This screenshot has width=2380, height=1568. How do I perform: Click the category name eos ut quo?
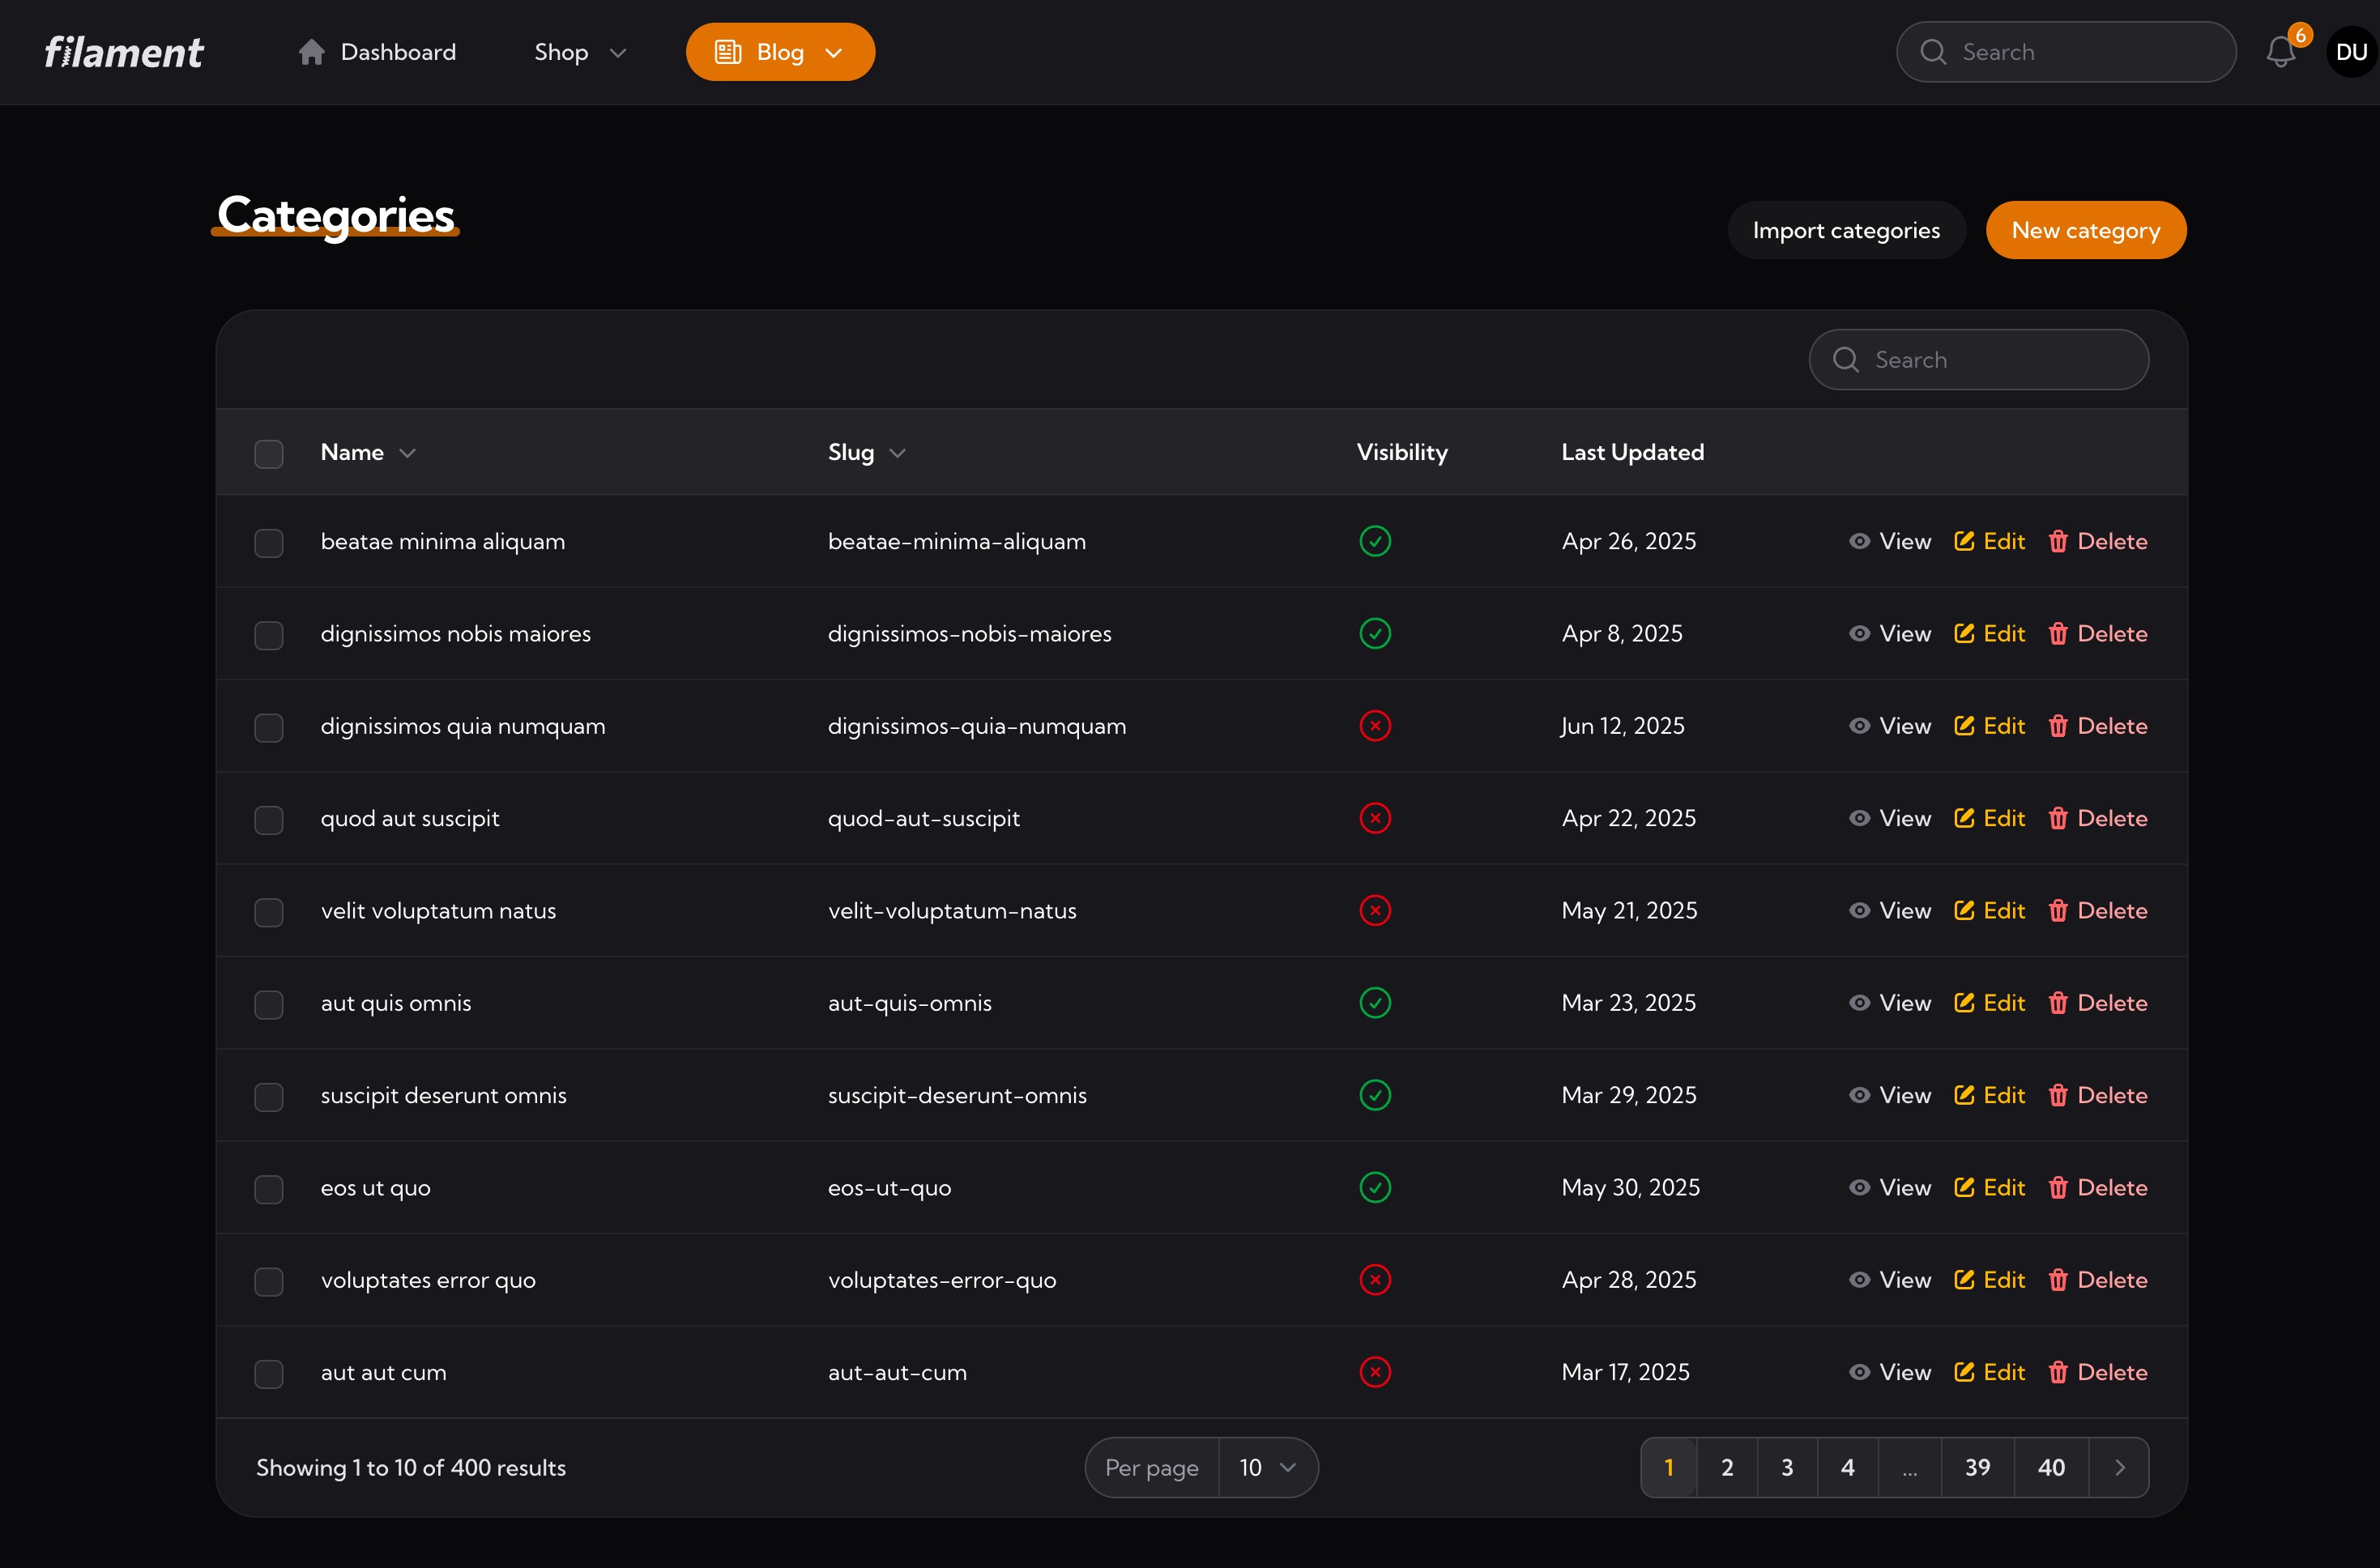[376, 1187]
